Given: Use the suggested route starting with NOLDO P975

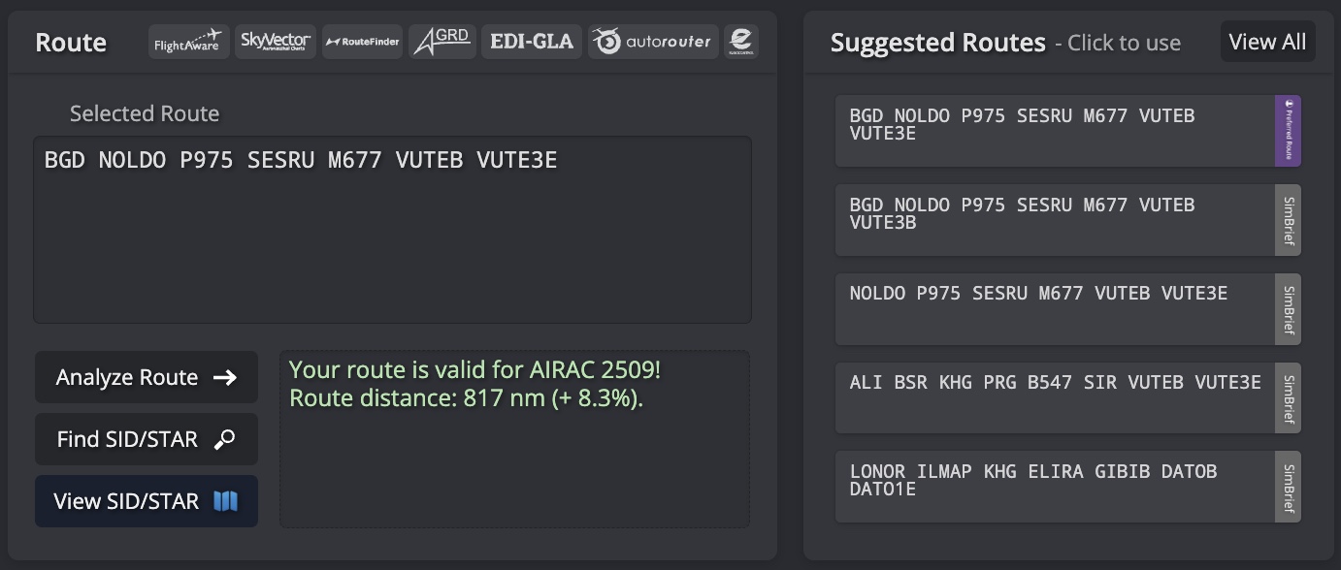Looking at the screenshot, I should point(1054,309).
